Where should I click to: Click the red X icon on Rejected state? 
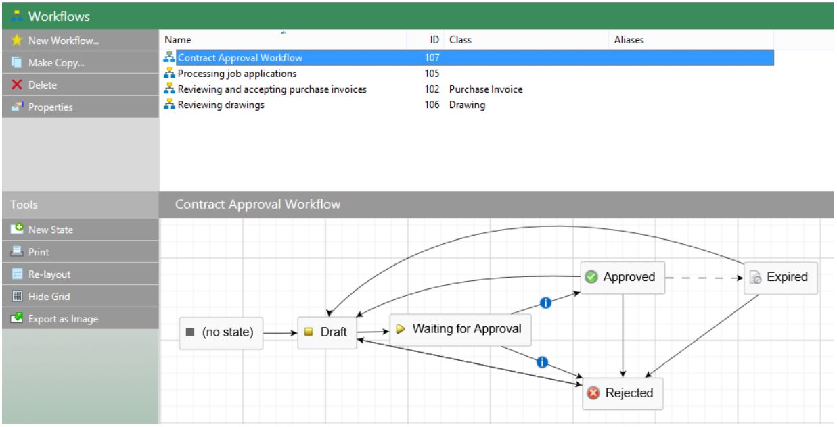point(593,393)
